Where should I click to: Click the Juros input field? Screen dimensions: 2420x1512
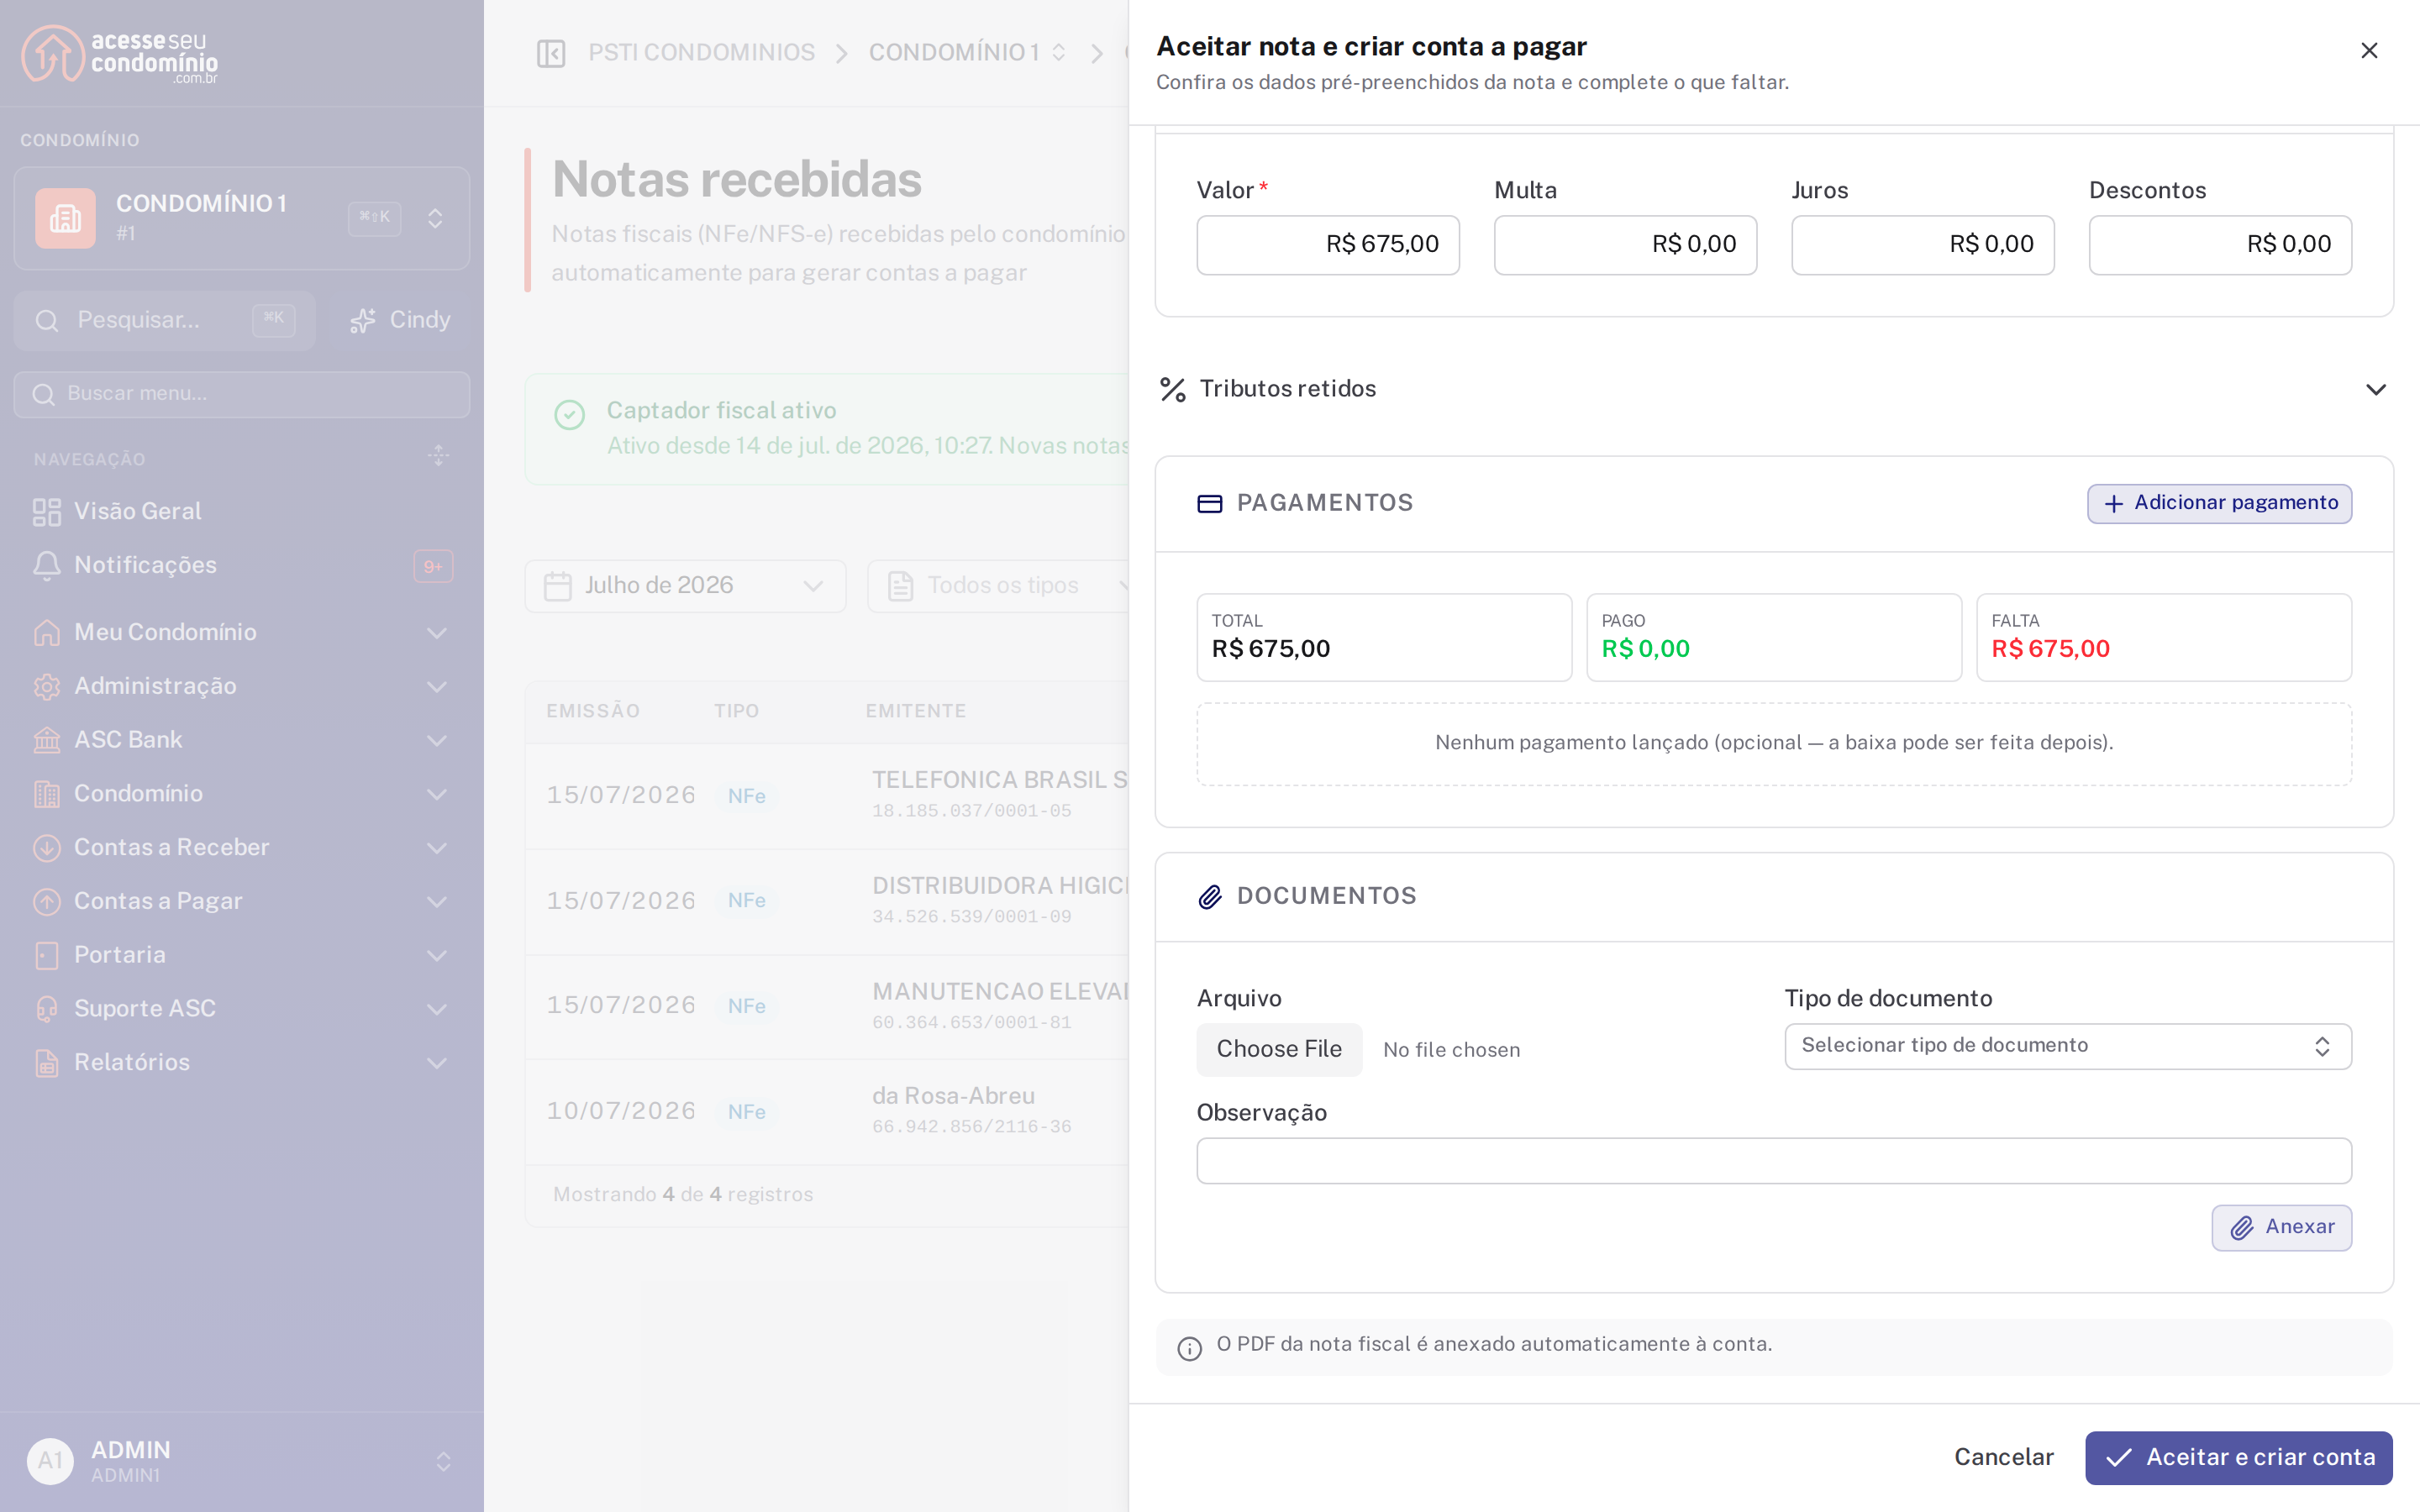(1922, 244)
